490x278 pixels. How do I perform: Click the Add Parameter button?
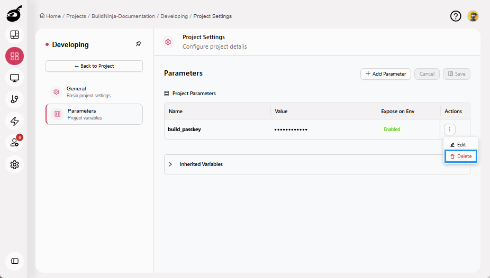(x=385, y=74)
